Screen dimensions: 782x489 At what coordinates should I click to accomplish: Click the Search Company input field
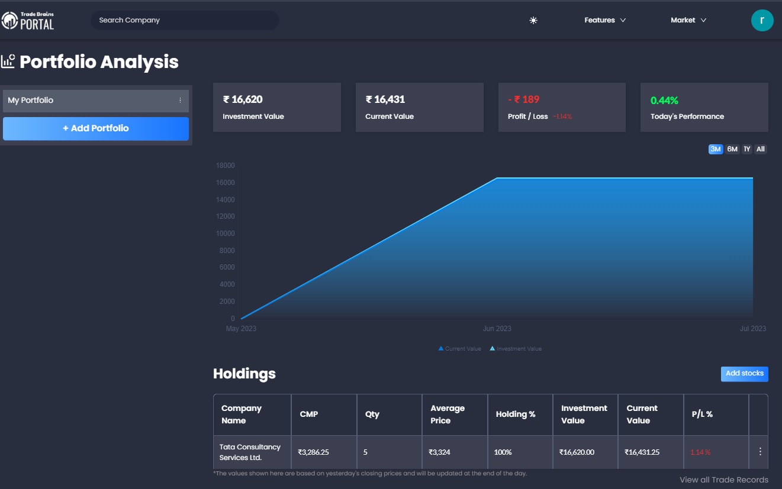pyautogui.click(x=184, y=20)
